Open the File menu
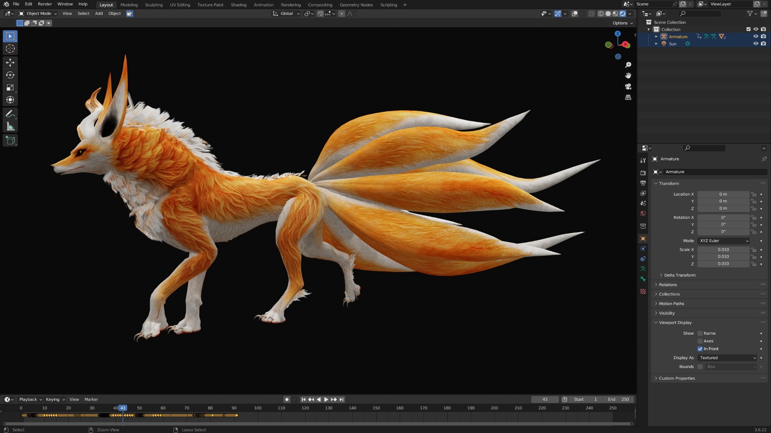 point(16,4)
